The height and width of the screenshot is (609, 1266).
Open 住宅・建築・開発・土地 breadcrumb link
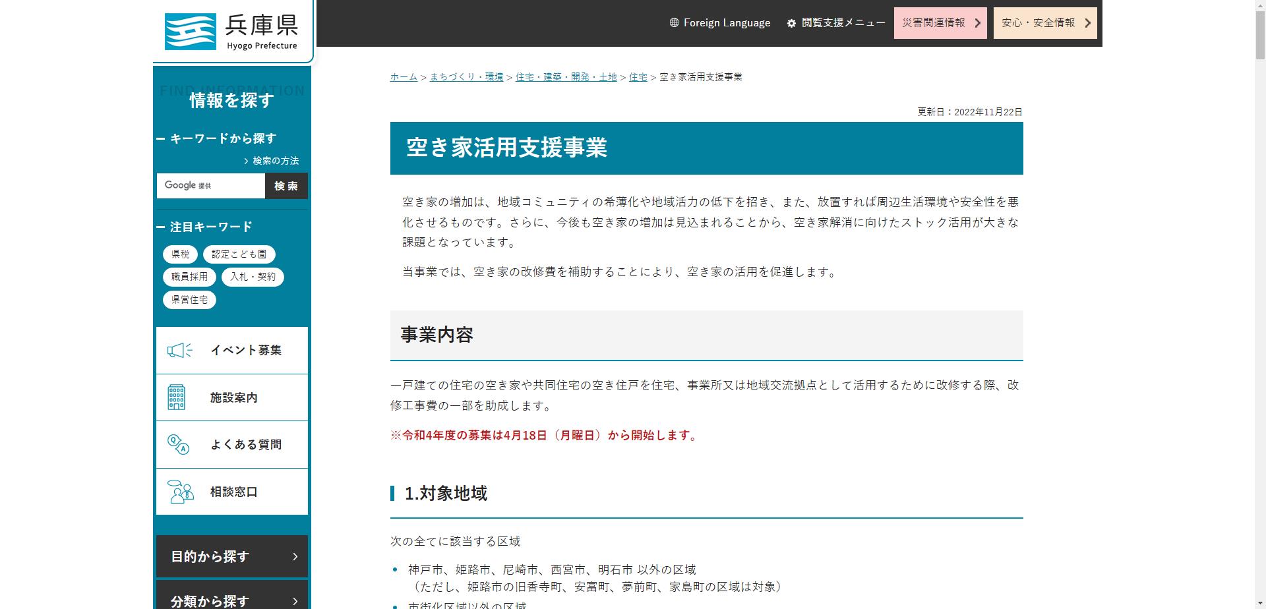click(566, 77)
